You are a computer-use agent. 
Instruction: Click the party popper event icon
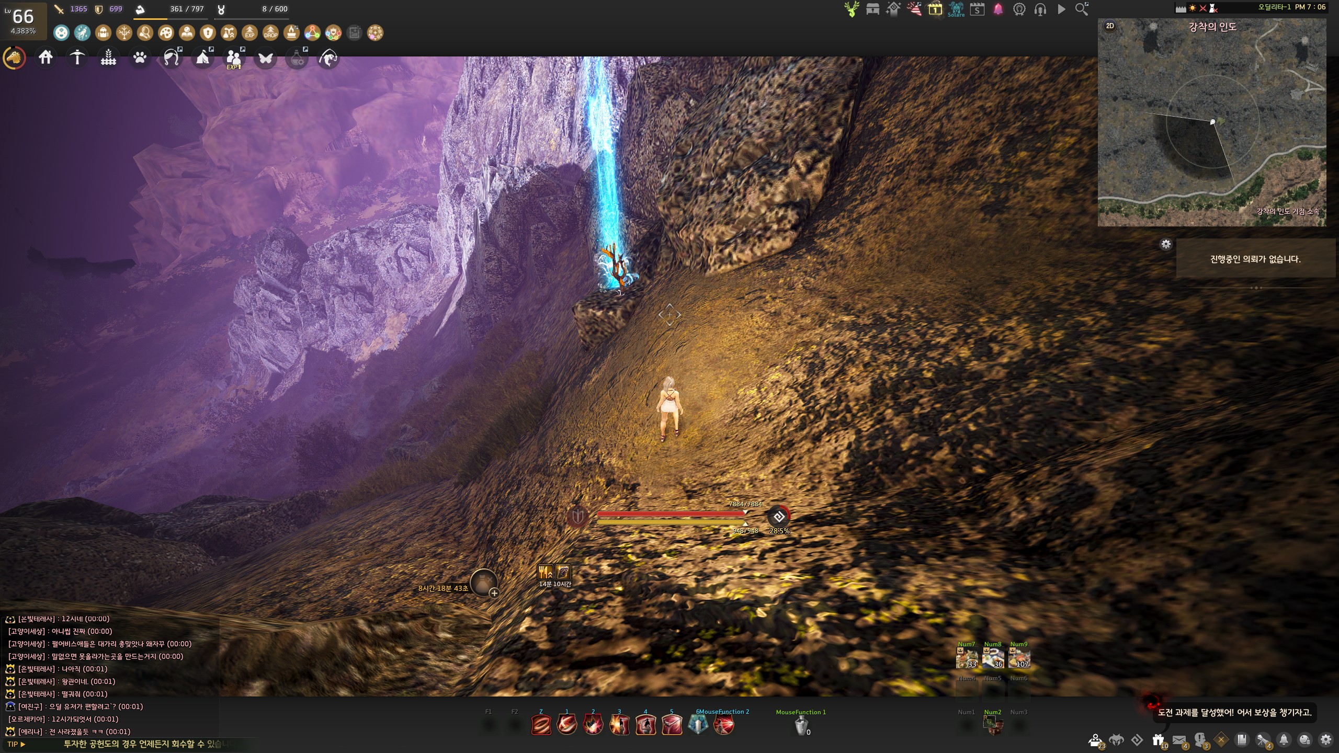pyautogui.click(x=914, y=9)
